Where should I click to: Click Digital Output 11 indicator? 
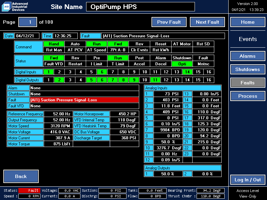tap(155, 80)
